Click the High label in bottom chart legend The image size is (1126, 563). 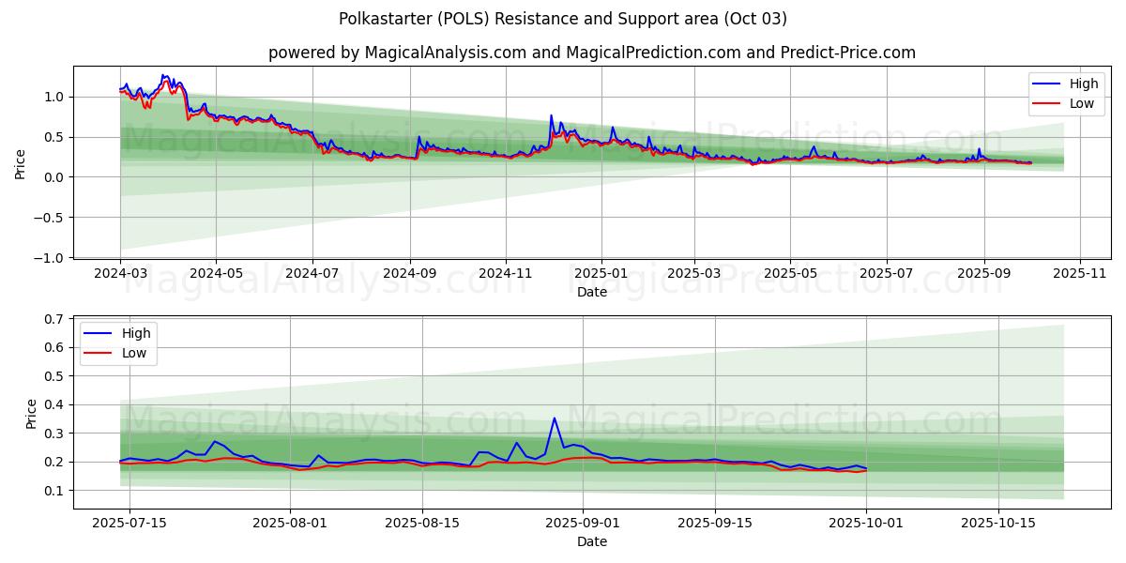[x=137, y=334]
